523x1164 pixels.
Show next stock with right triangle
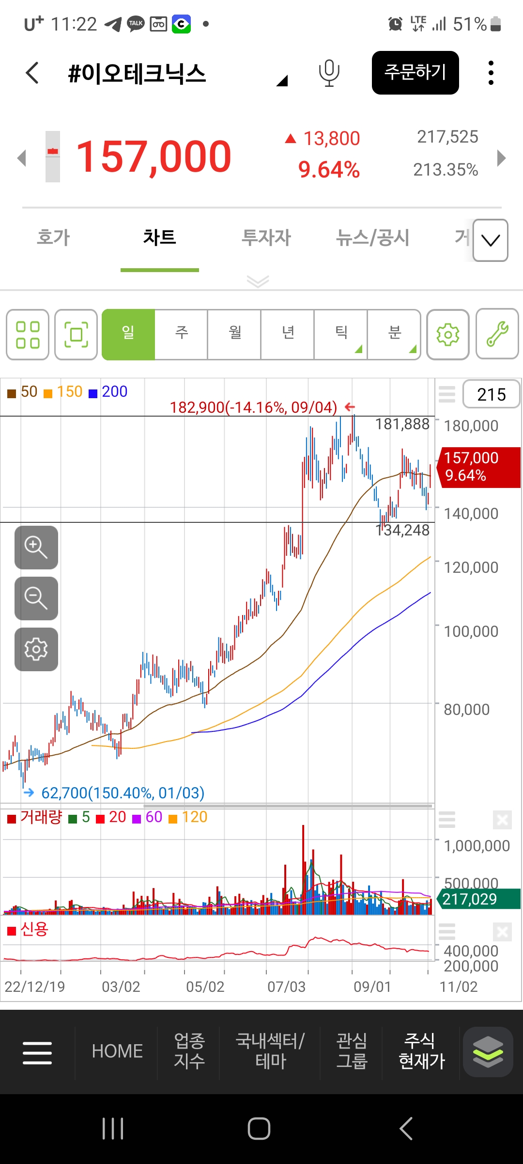(502, 158)
